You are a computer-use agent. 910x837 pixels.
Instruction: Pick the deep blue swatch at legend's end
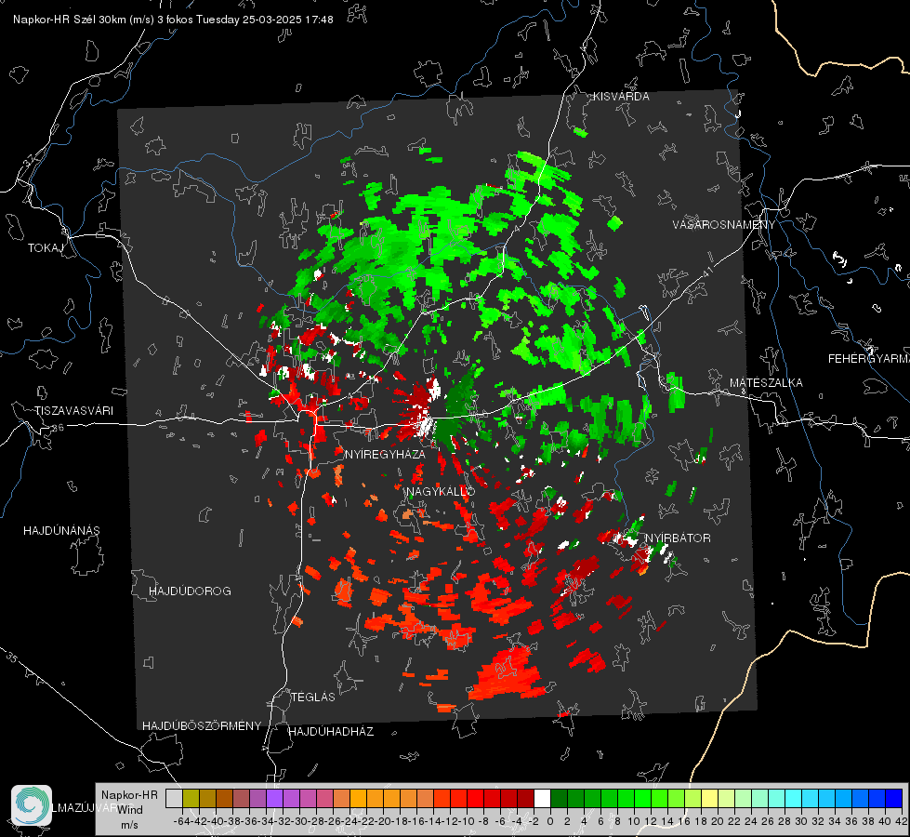click(894, 799)
